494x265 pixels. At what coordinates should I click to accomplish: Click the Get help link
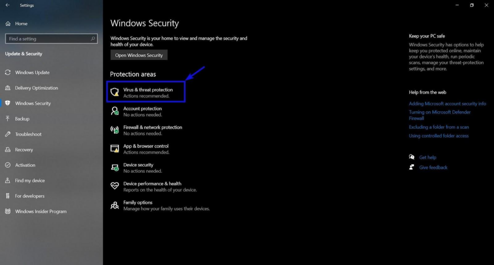coord(427,157)
